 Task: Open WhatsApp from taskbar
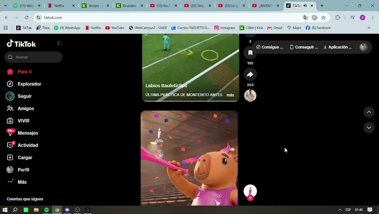tap(26, 210)
